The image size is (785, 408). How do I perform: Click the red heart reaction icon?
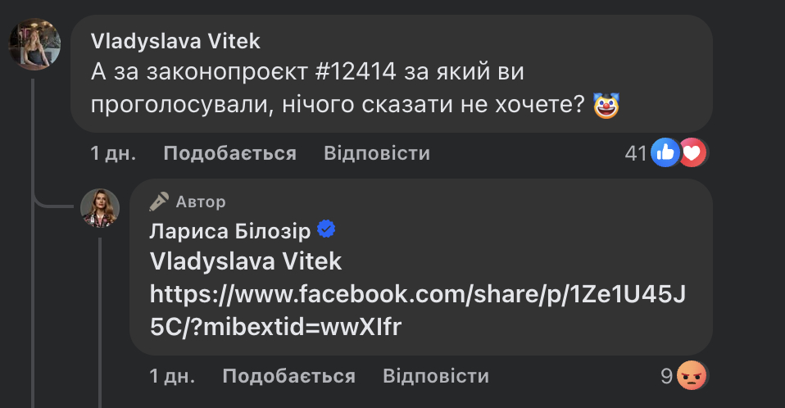[x=692, y=152]
